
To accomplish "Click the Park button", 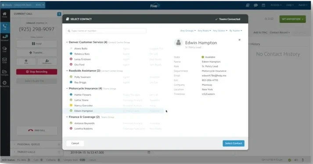I will (x=26, y=62).
